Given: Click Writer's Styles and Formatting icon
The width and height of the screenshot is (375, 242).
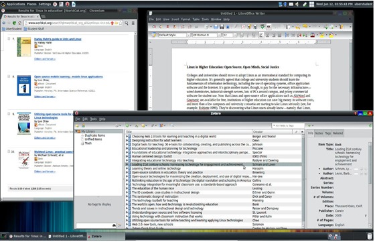Looking at the screenshot, I should [153, 35].
